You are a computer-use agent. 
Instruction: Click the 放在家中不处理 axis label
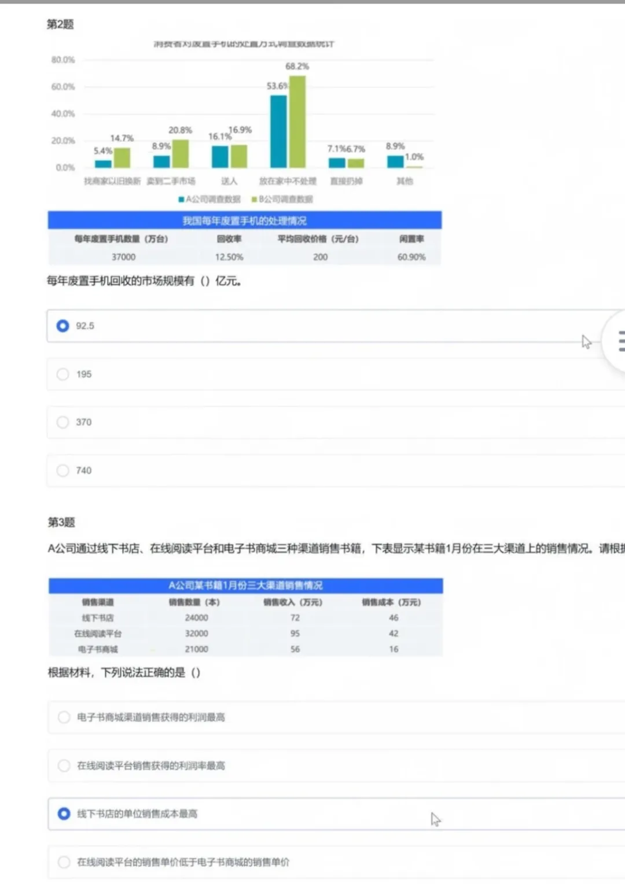tap(288, 181)
